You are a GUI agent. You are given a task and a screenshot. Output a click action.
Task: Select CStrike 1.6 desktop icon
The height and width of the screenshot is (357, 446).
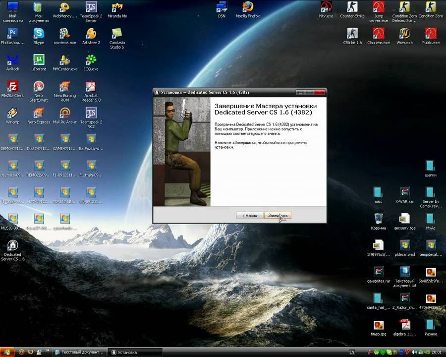tap(352, 36)
